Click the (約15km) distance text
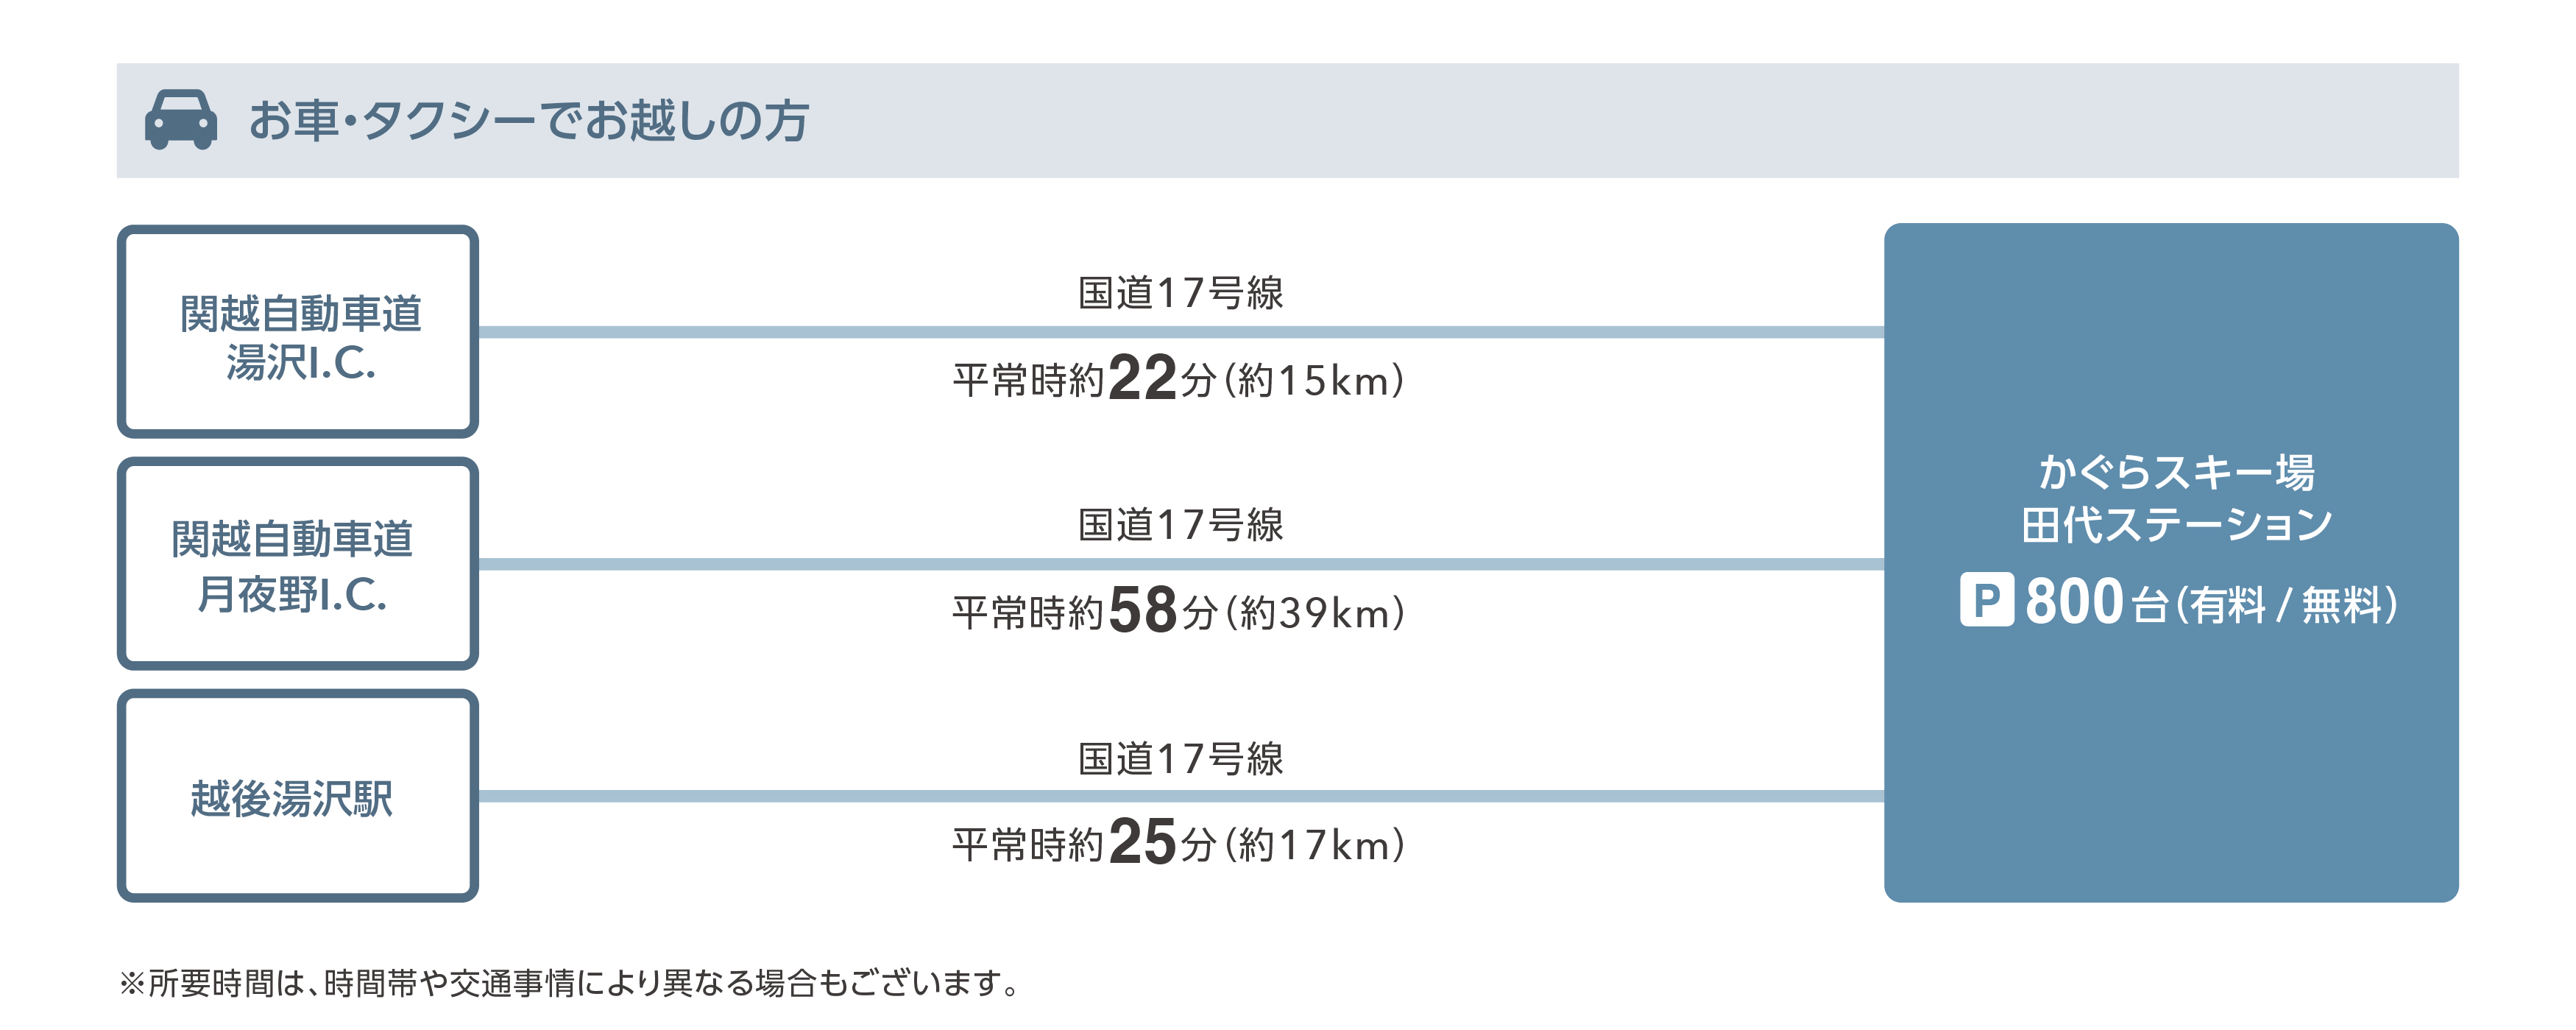Image resolution: width=2576 pixels, height=1030 pixels. 1315,381
